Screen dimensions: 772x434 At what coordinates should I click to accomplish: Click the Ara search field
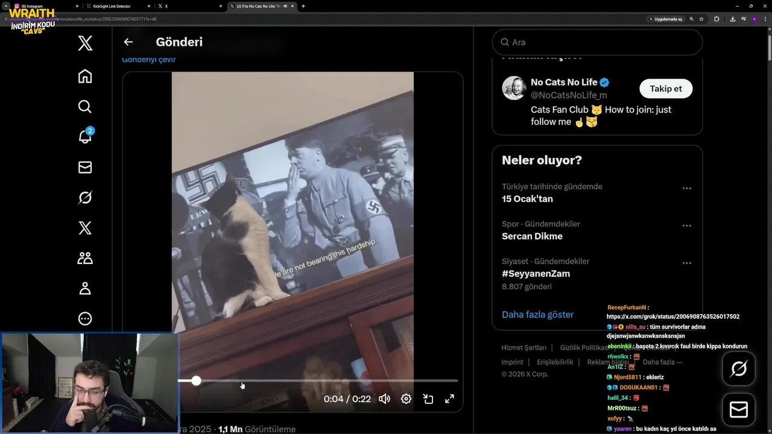pyautogui.click(x=597, y=42)
